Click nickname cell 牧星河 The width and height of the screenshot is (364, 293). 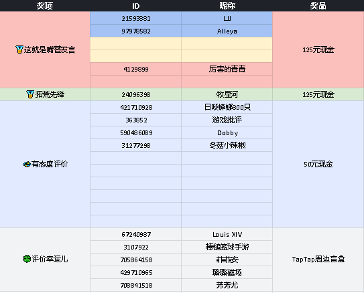[227, 94]
